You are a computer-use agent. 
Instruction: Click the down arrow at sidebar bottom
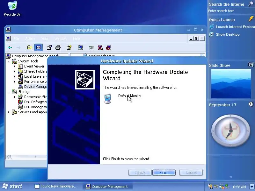[x=231, y=177]
